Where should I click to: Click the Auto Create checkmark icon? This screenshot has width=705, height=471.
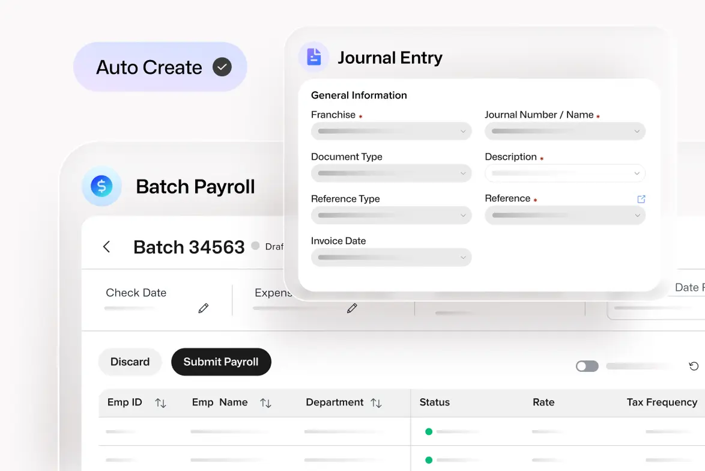pyautogui.click(x=222, y=67)
